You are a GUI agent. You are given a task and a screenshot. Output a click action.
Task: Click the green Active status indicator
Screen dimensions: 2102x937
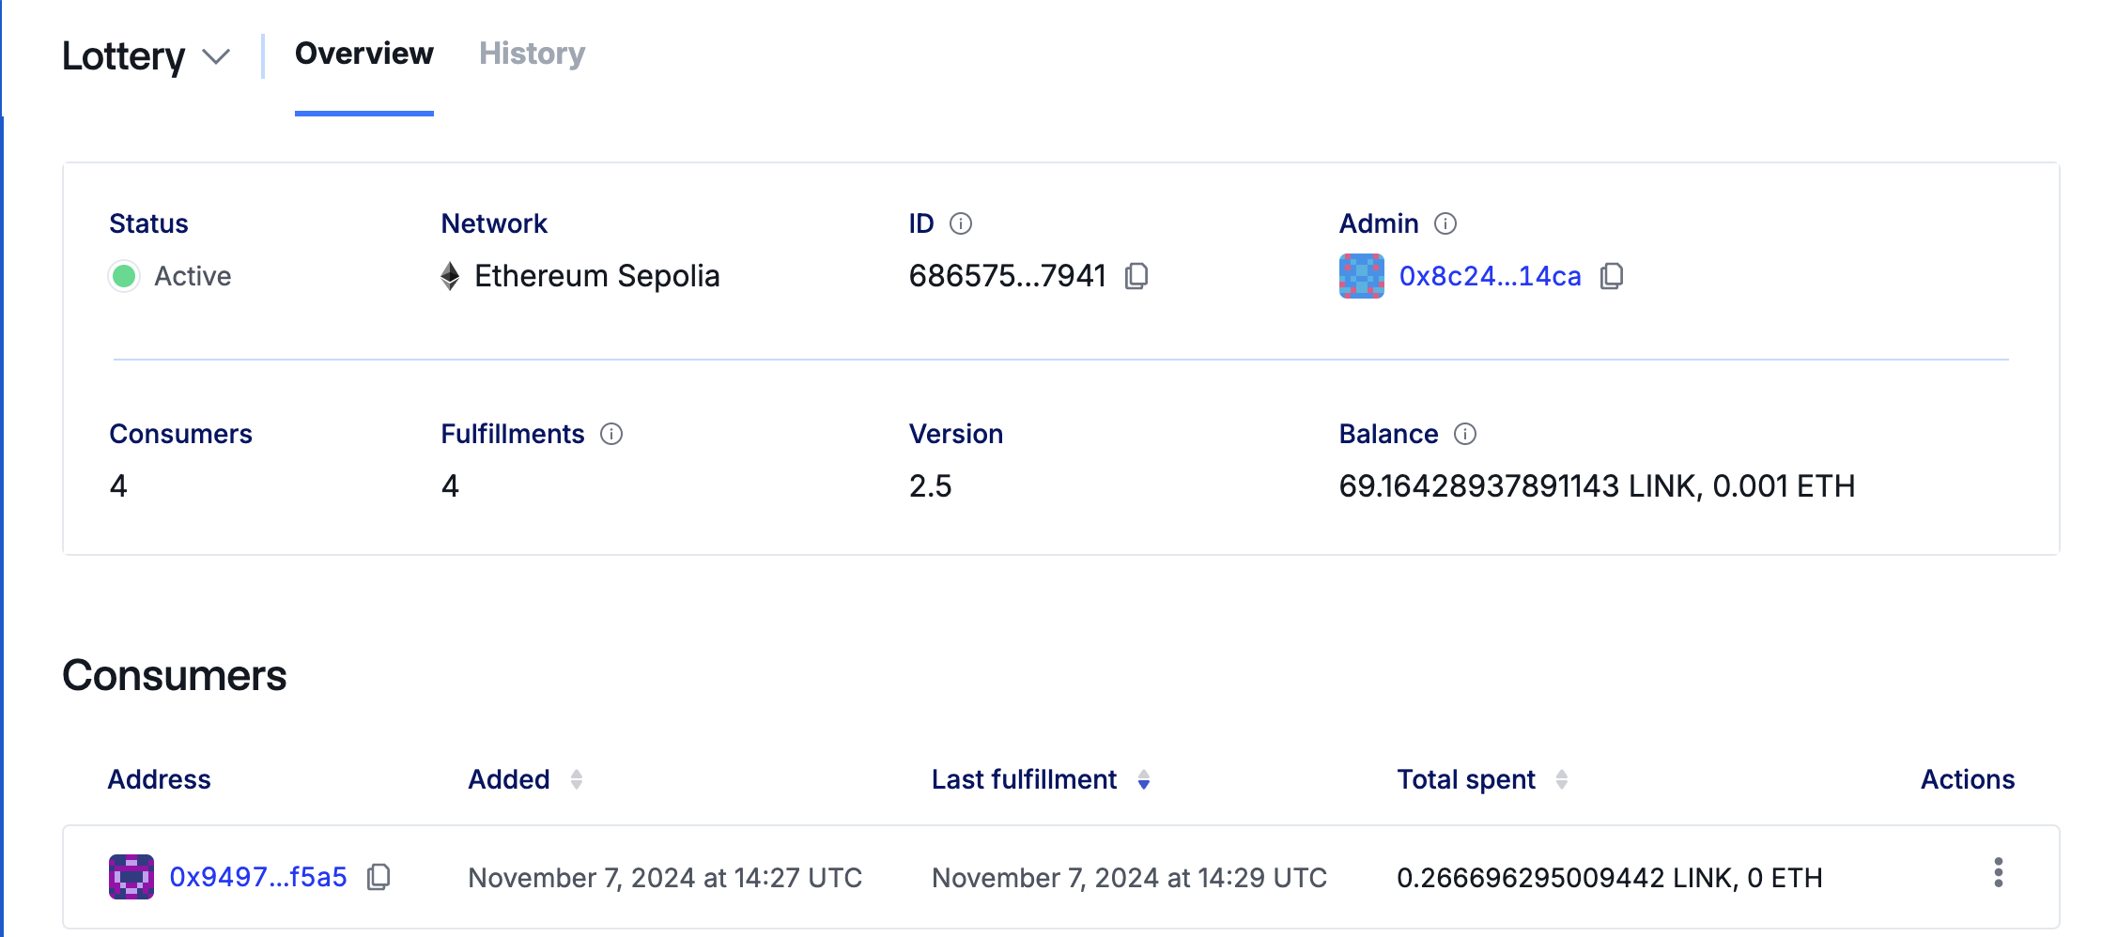124,276
